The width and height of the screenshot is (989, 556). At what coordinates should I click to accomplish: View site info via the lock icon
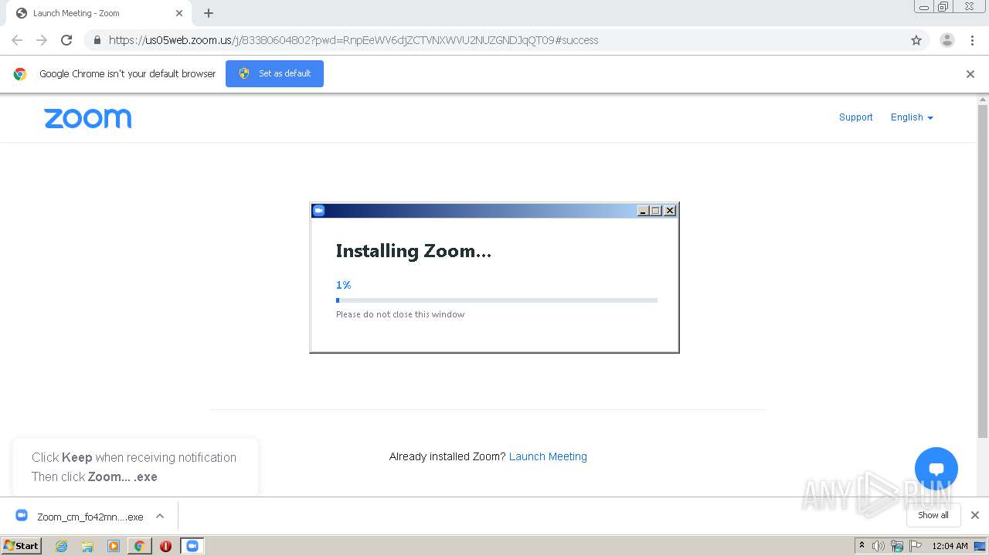(x=97, y=40)
